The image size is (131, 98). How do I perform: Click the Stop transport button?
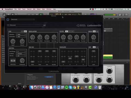pos(37,14)
